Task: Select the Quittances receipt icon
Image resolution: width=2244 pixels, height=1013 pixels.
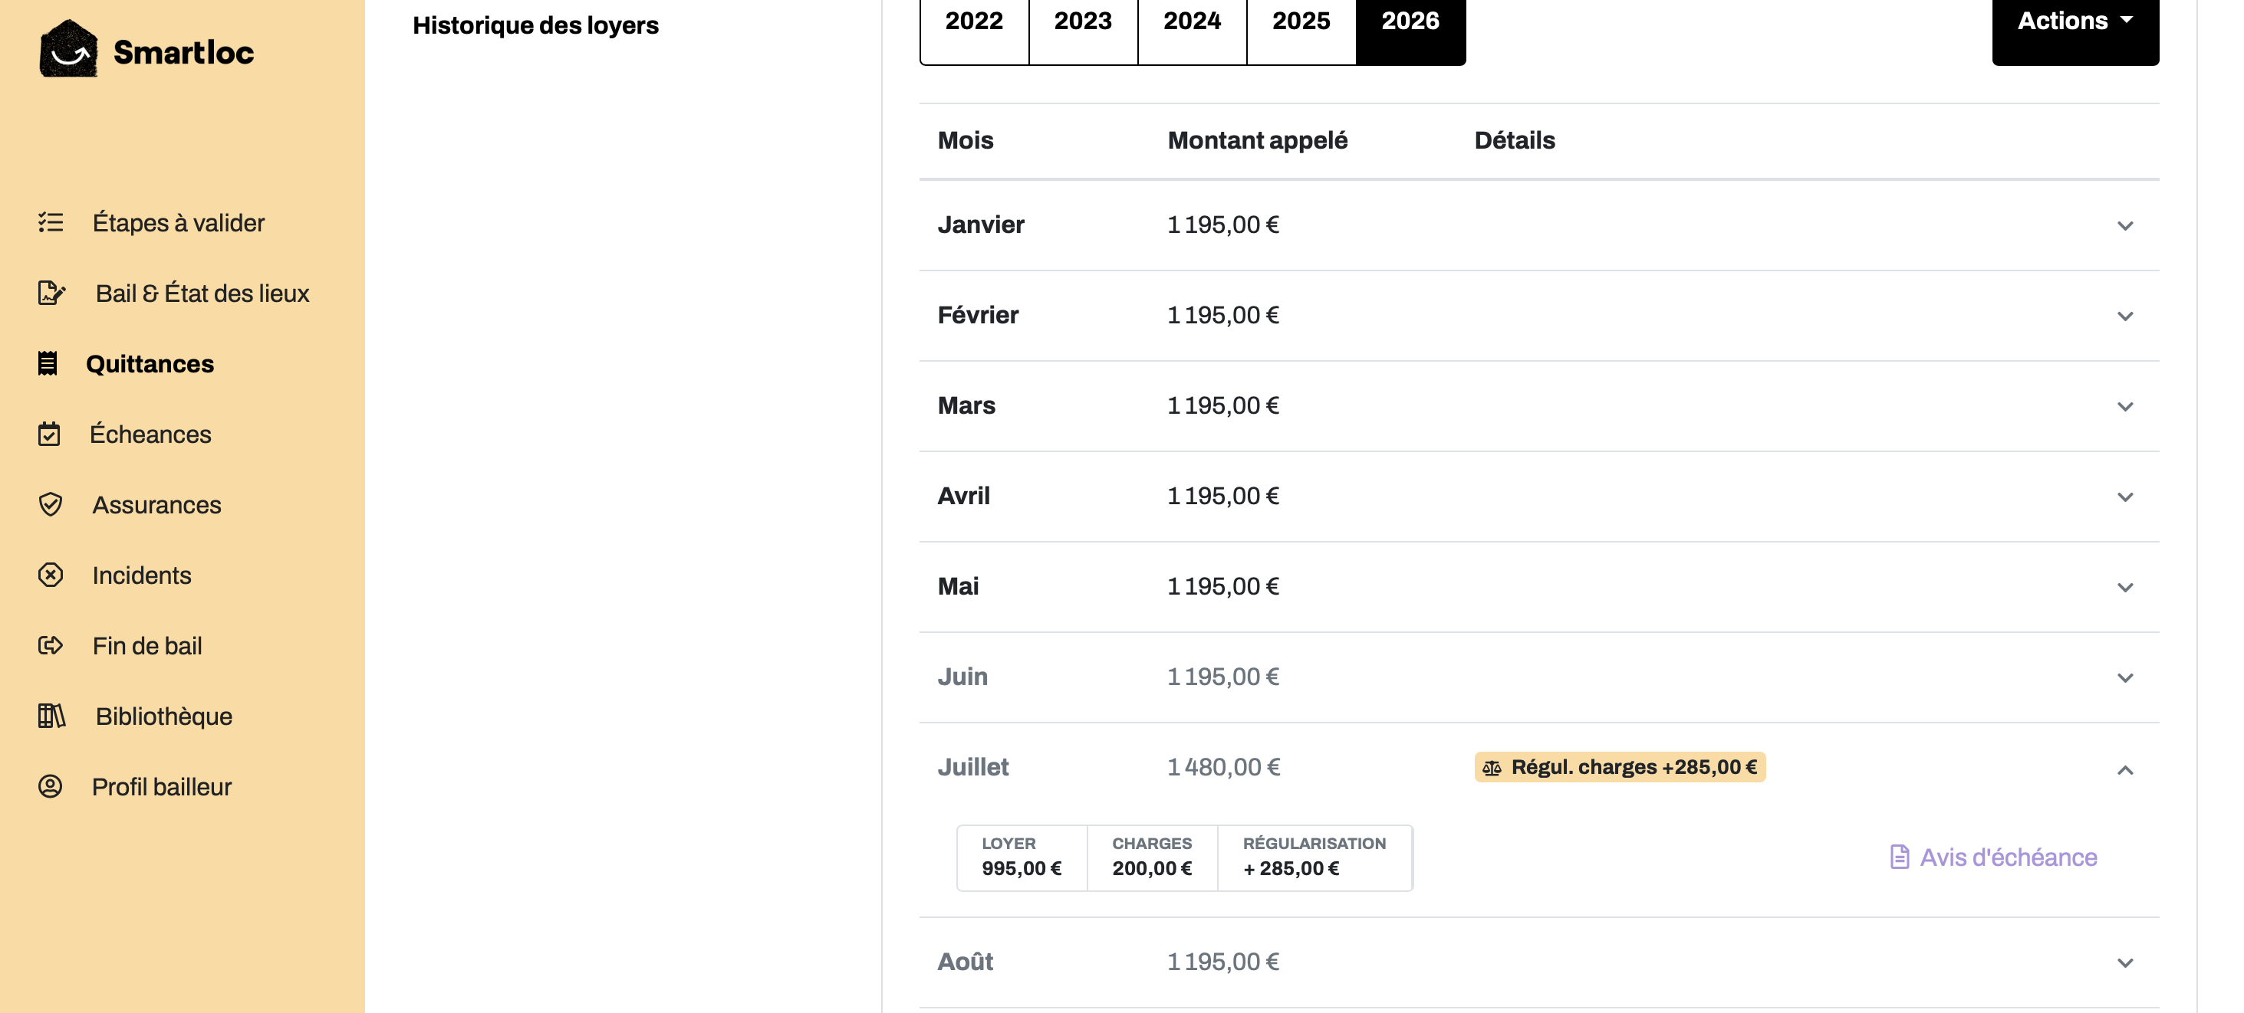Action: tap(48, 364)
